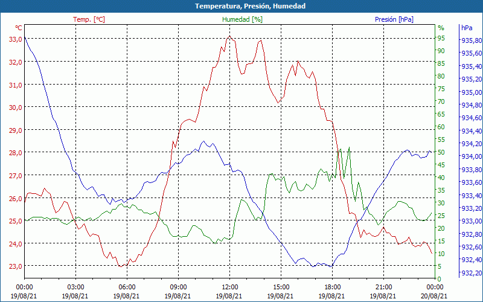
Task: Click the 15 humidity axis value
Action: click(441, 240)
